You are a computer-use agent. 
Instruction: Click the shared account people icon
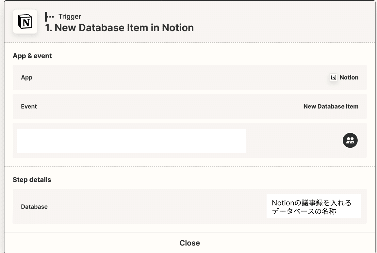click(x=350, y=141)
